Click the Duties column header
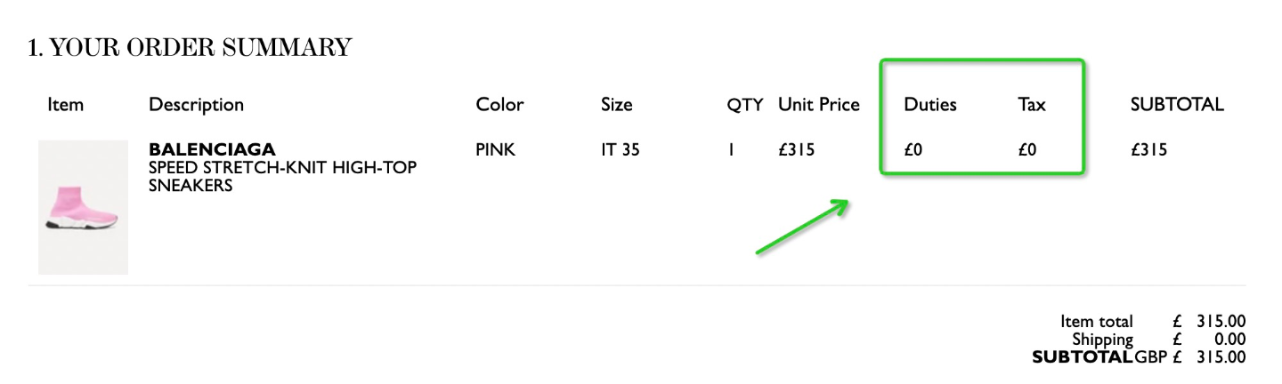 (930, 105)
